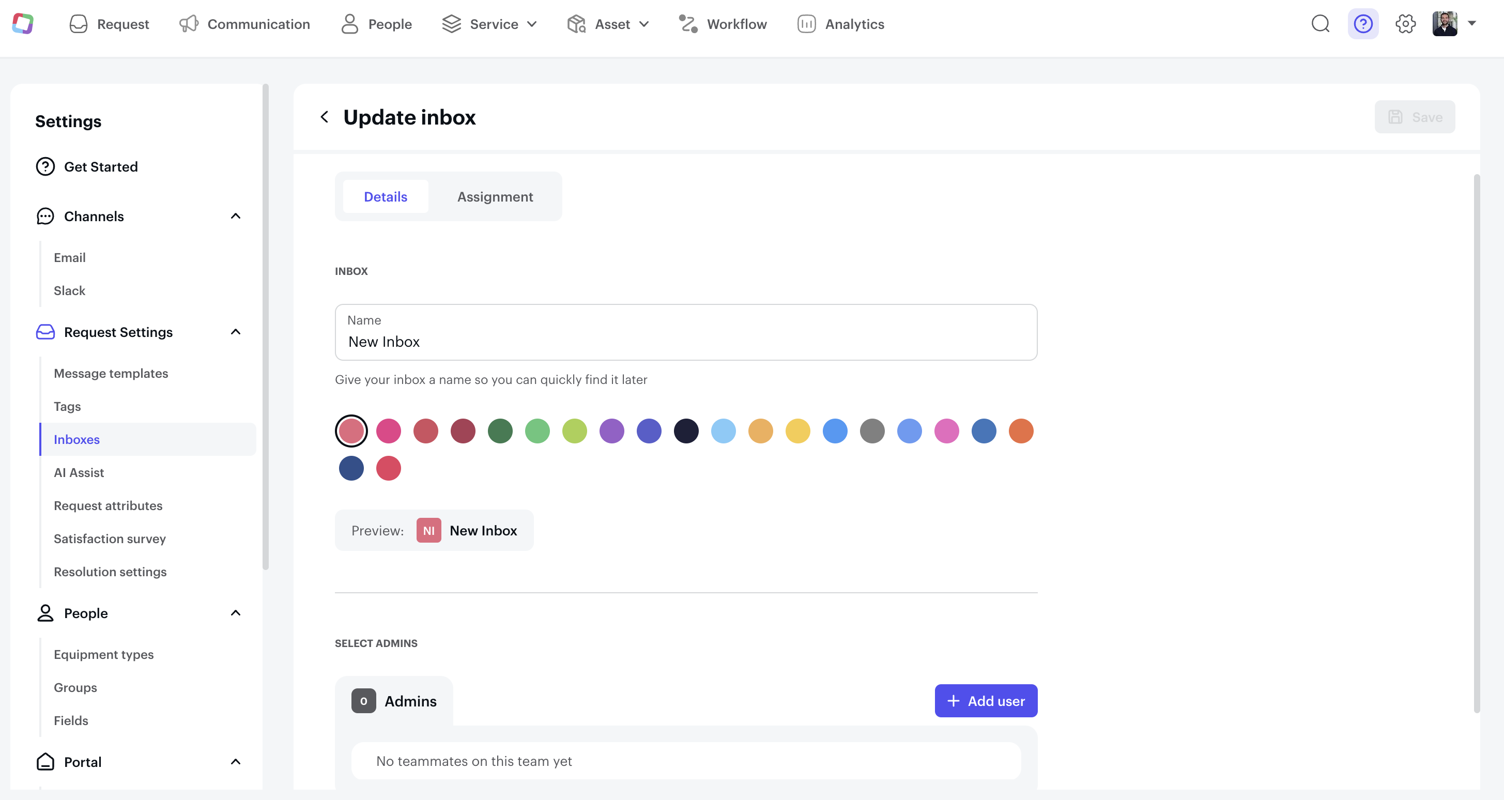Click the People person icon in navbar
The width and height of the screenshot is (1504, 800).
350,24
